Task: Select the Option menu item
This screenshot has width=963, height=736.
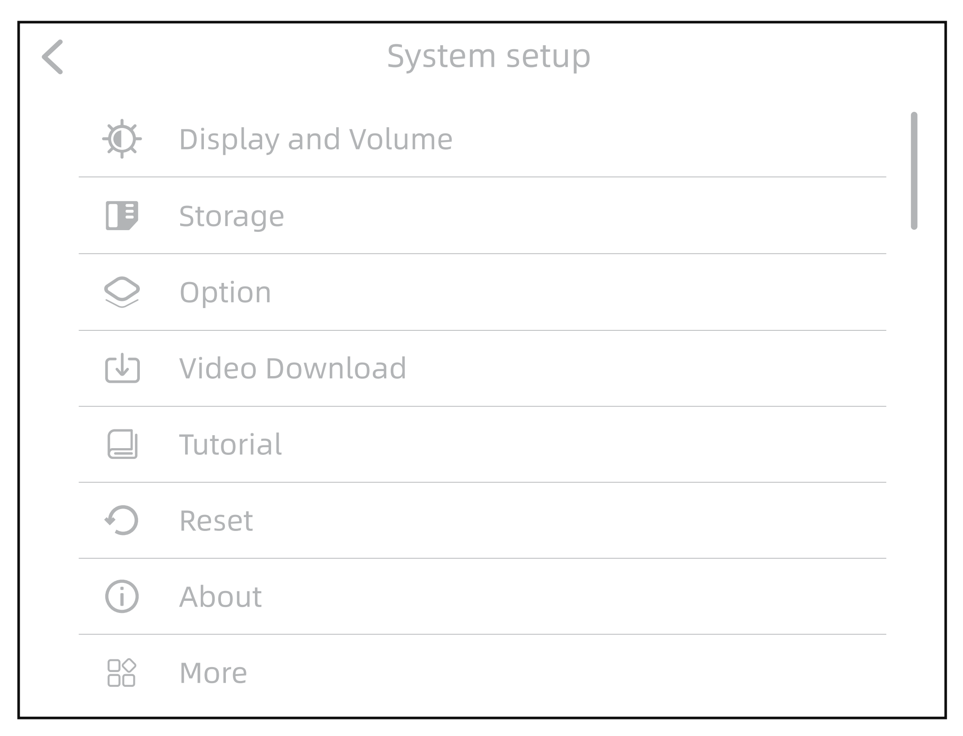Action: [225, 292]
